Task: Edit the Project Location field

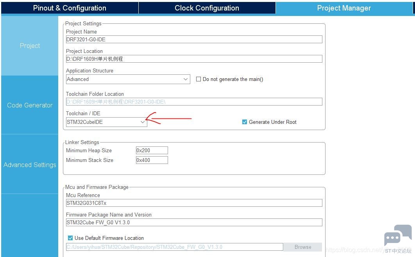Action: (194, 59)
